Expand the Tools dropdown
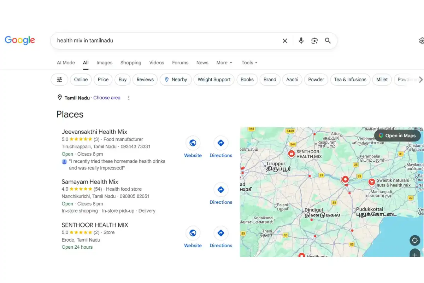Viewport: 424px width, 283px height. click(249, 63)
